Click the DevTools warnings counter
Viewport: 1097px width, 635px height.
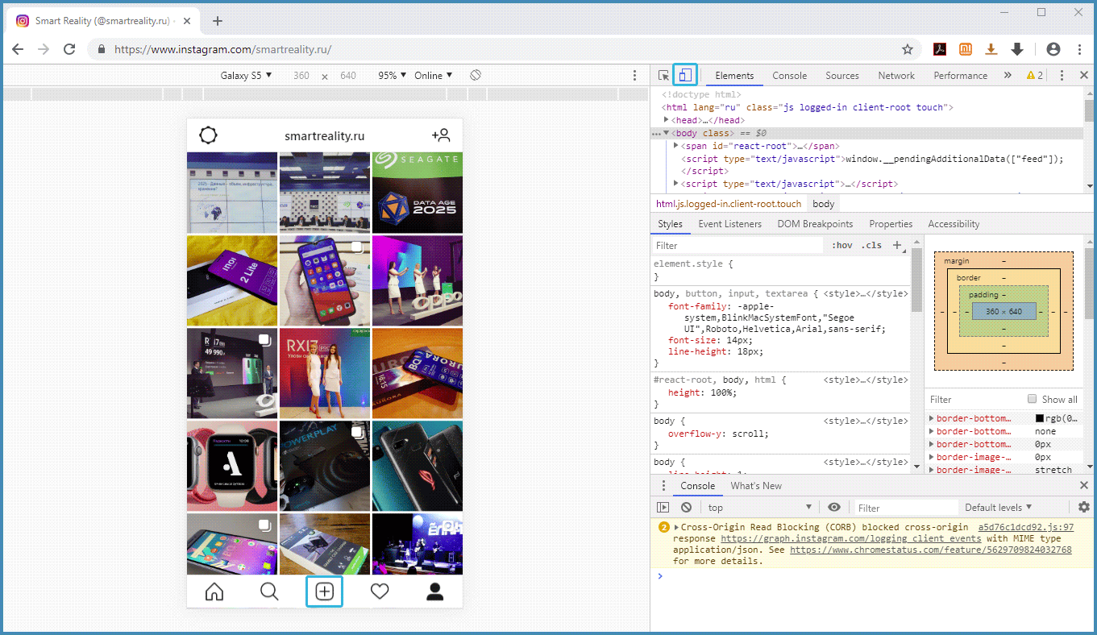pos(1034,75)
